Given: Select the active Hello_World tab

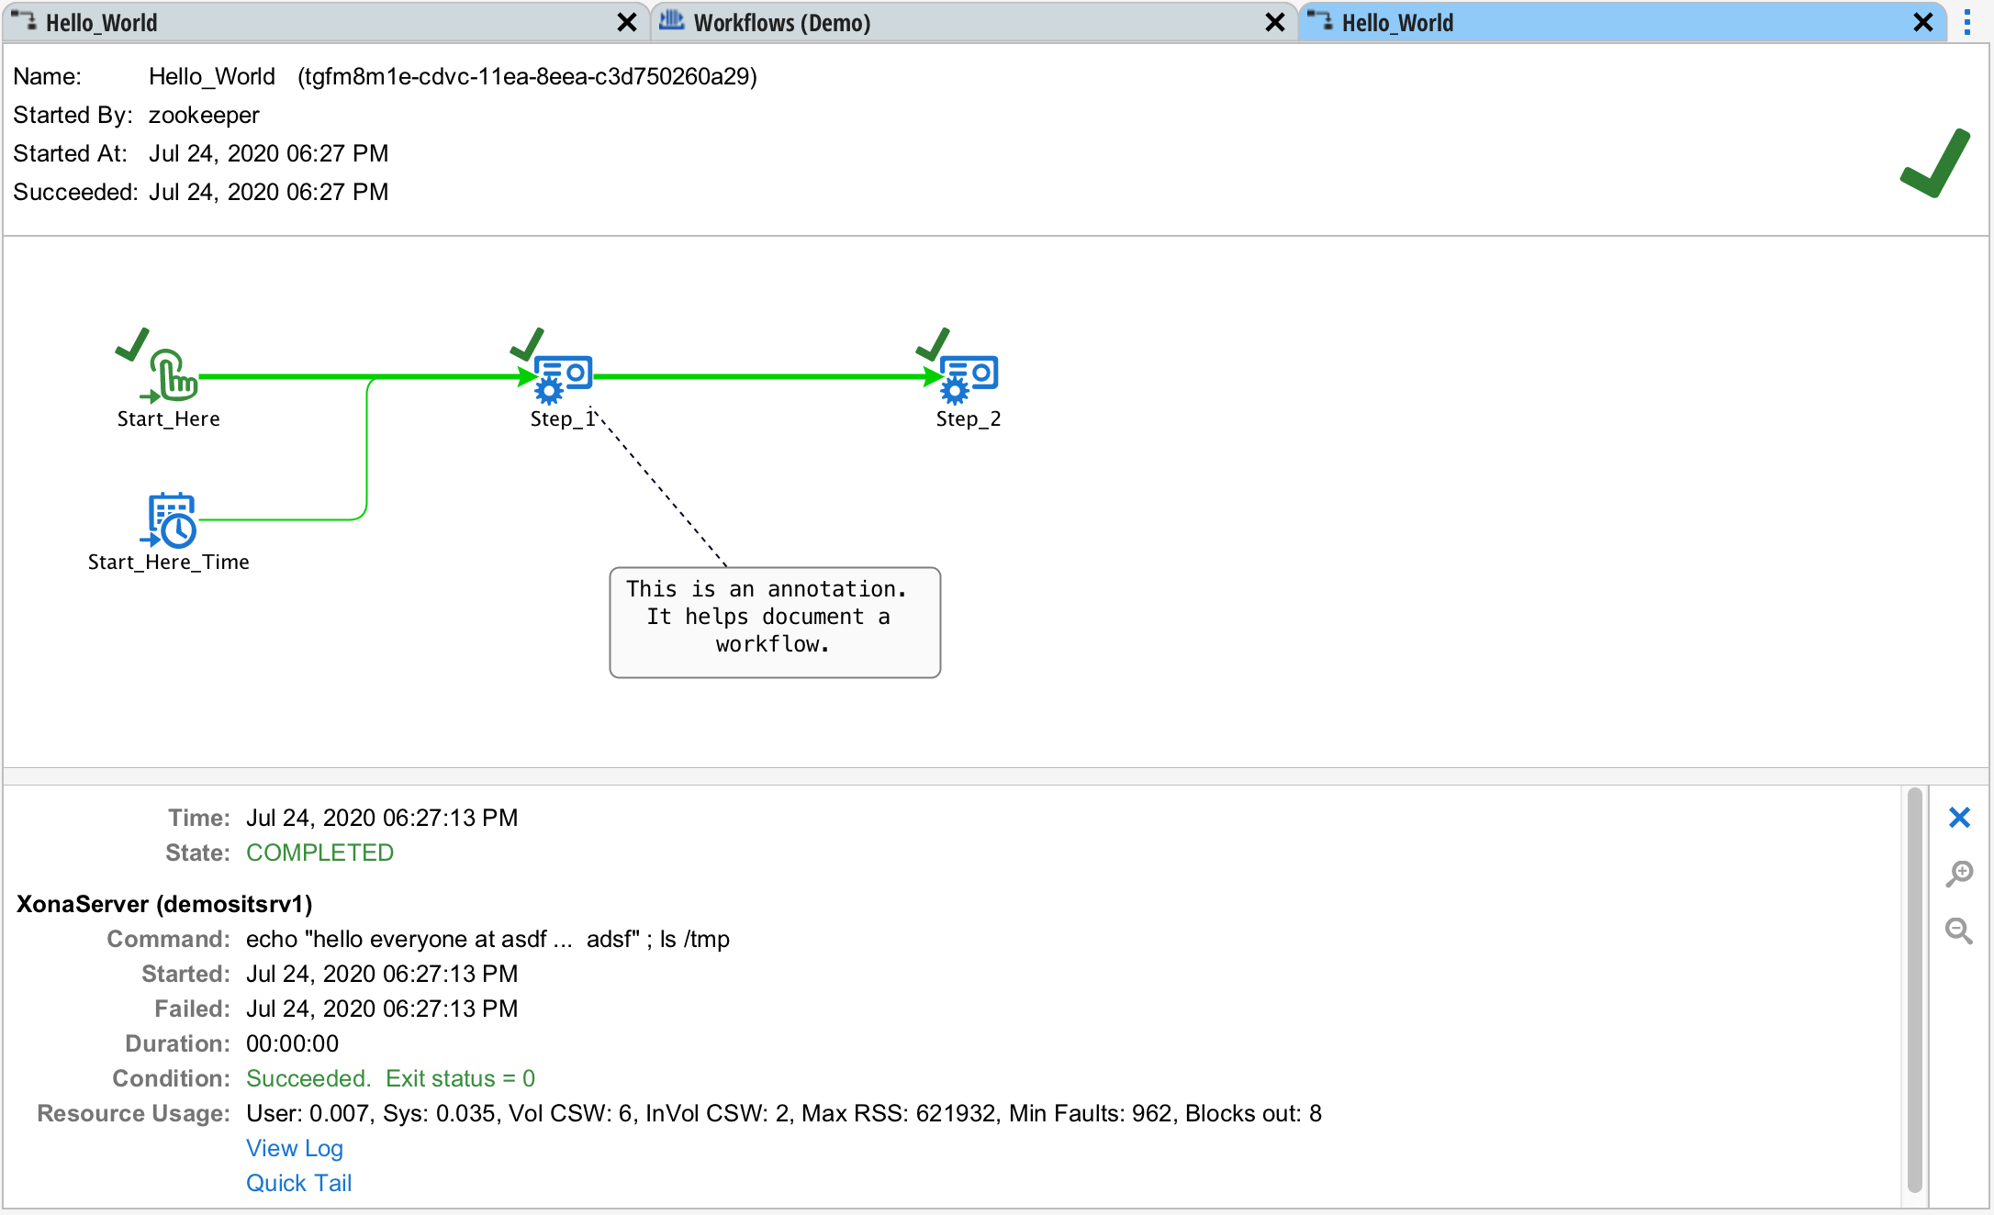Looking at the screenshot, I should point(1397,23).
